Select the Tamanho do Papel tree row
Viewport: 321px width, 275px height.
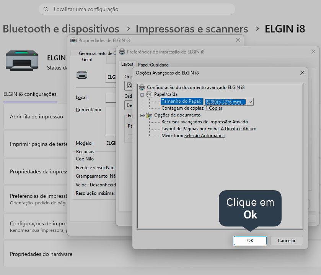(181, 101)
